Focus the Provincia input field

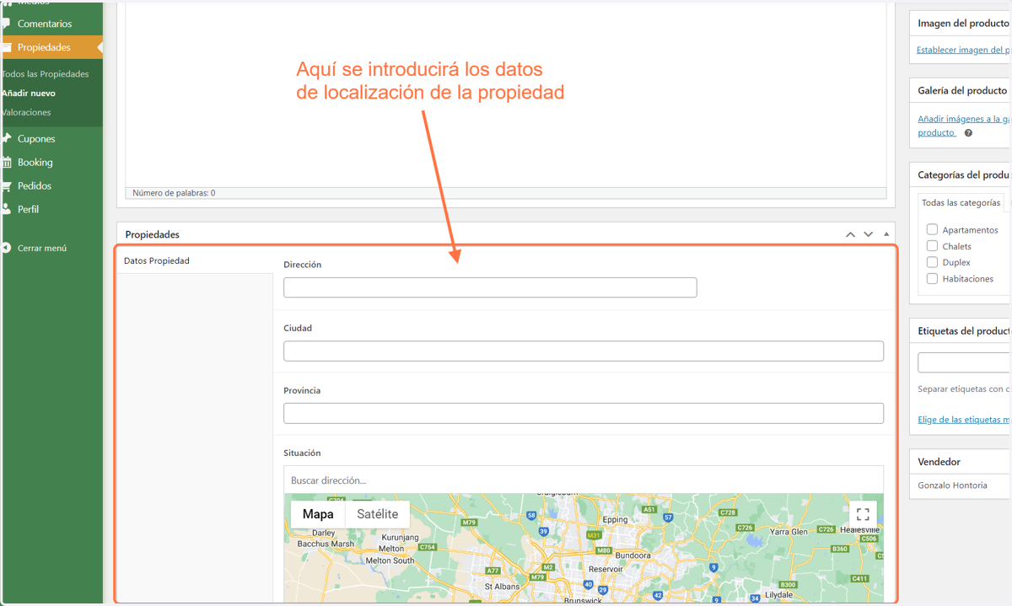click(x=584, y=413)
